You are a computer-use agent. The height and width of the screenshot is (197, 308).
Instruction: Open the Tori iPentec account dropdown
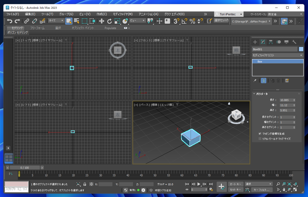(x=229, y=14)
